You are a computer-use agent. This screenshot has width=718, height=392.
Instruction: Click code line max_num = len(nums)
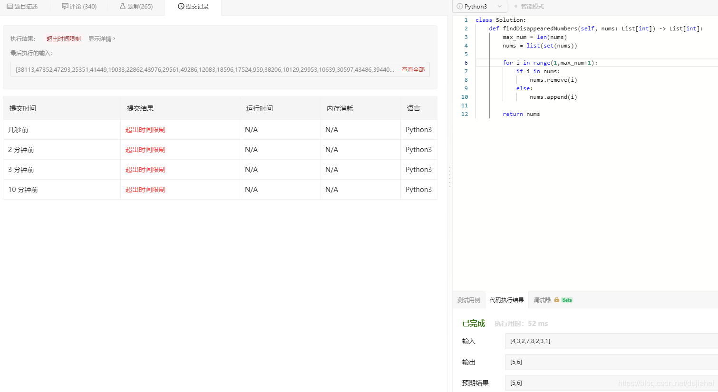click(535, 37)
